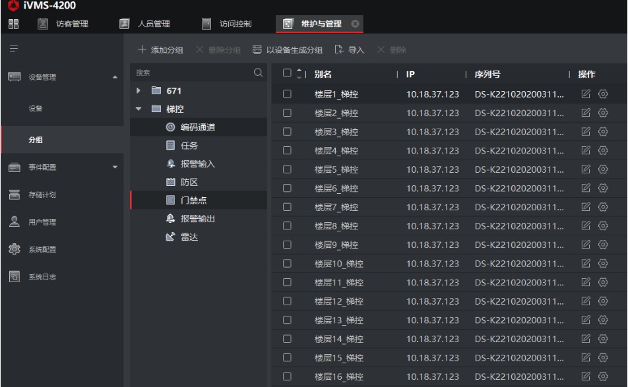Click 删除分组 button
Screen dimensions: 628x387
coord(218,50)
